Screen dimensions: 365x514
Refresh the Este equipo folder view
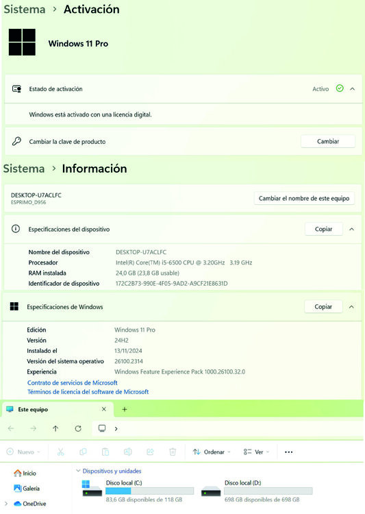[x=78, y=428]
